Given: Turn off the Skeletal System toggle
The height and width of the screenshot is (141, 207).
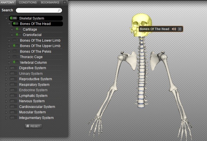Looking at the screenshot, I should coord(13,18).
